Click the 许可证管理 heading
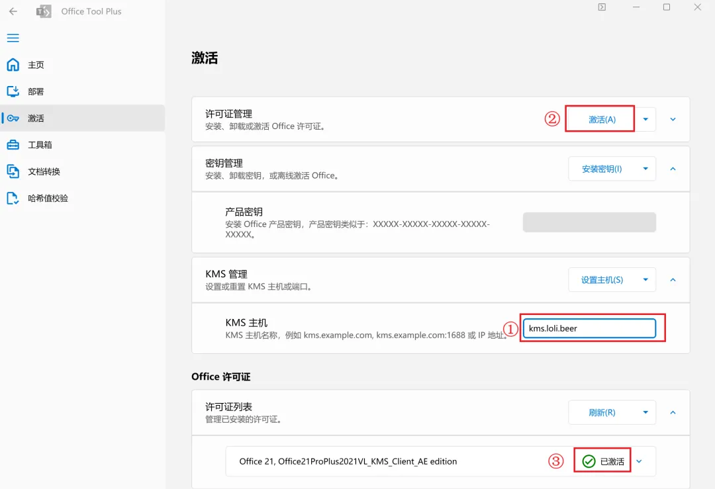 (228, 114)
